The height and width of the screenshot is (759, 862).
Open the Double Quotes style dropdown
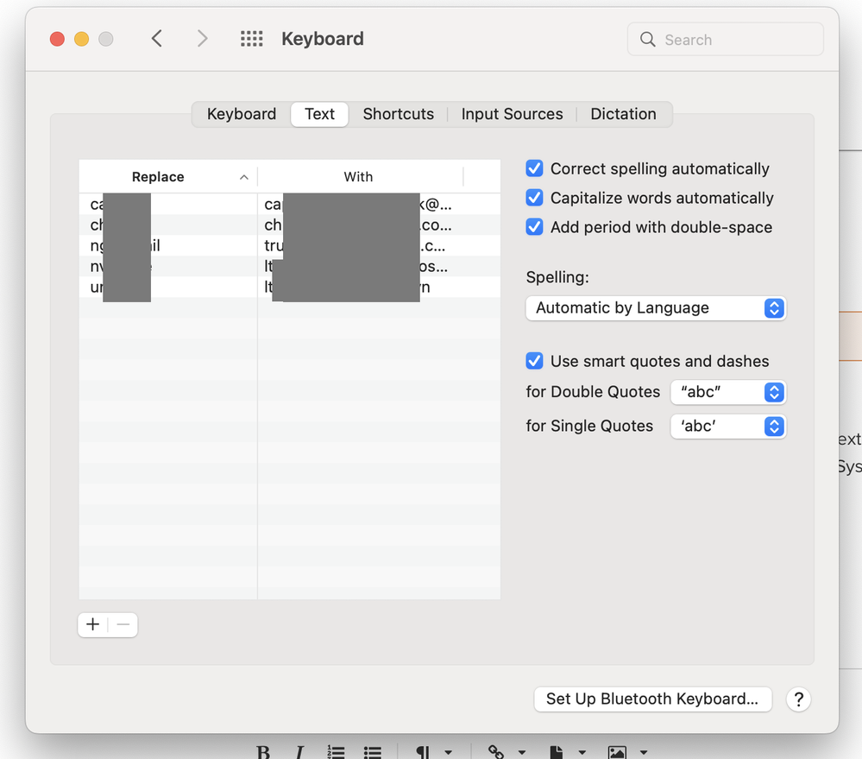[x=727, y=392]
